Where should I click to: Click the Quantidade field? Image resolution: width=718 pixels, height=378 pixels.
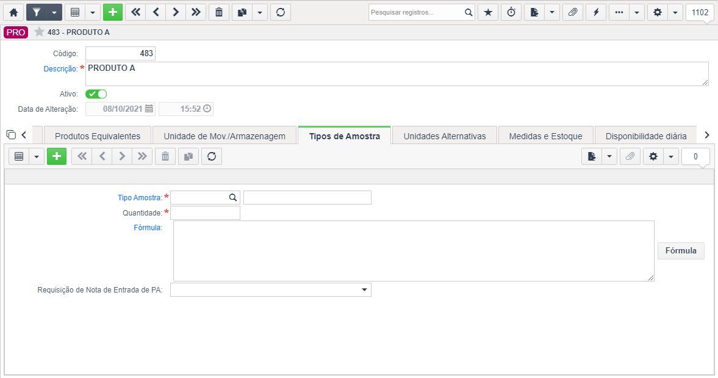click(205, 213)
